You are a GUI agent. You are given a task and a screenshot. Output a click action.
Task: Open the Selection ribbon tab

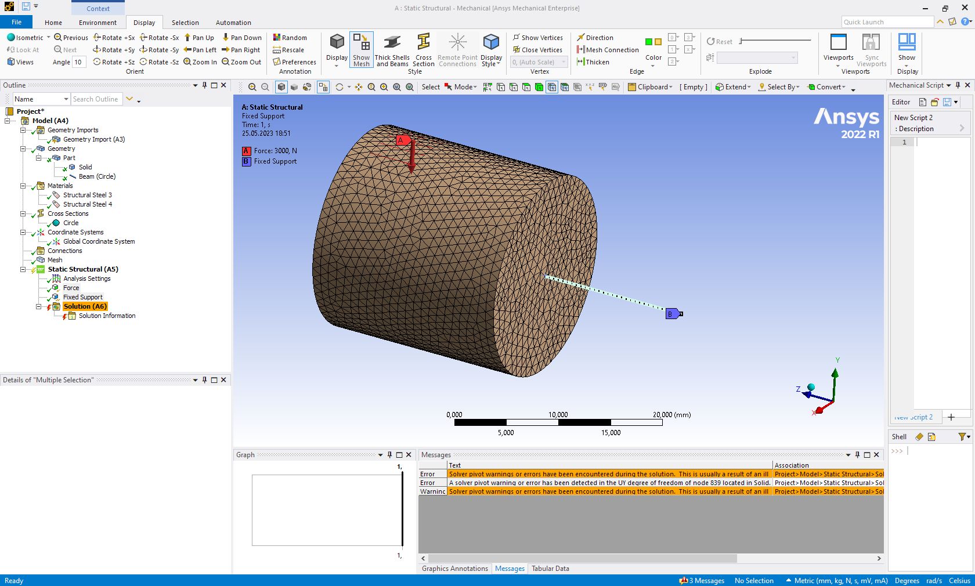pyautogui.click(x=185, y=23)
